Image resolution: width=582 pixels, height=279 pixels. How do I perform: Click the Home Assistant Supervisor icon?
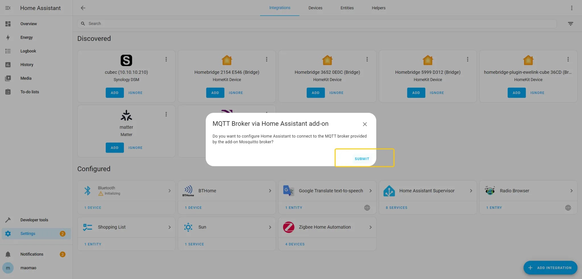[389, 191]
